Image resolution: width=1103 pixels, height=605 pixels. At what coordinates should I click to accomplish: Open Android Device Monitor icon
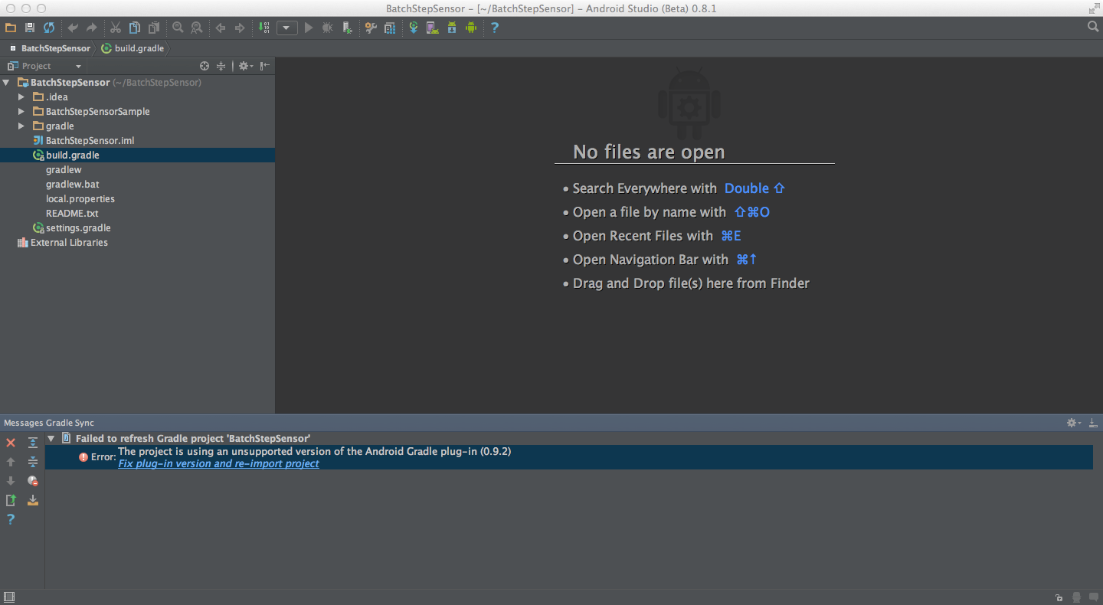[x=471, y=28]
